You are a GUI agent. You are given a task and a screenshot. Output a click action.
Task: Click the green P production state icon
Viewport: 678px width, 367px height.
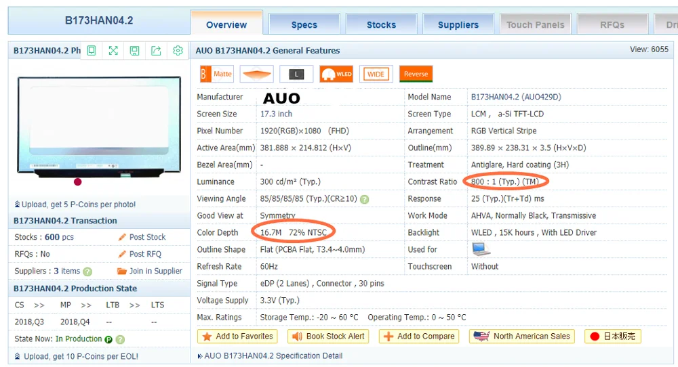[x=108, y=339]
